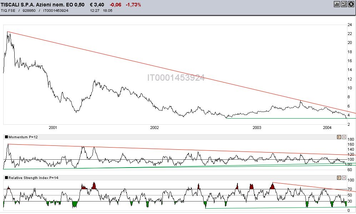Click the price axis value 24

click(x=350, y=25)
